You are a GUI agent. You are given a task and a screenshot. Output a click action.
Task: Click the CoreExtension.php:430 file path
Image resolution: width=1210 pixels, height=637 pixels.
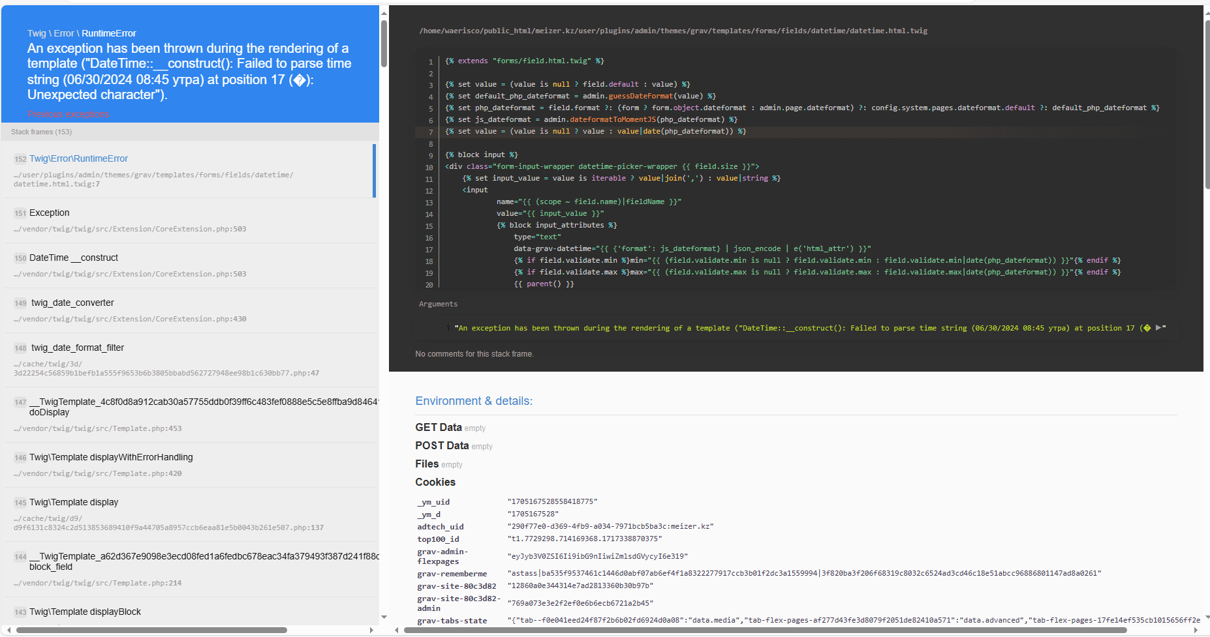130,319
